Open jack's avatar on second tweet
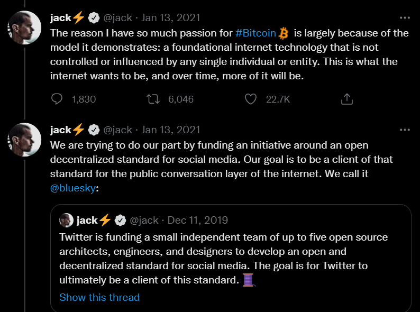Viewport: 420px width, 312px height. pyautogui.click(x=25, y=139)
